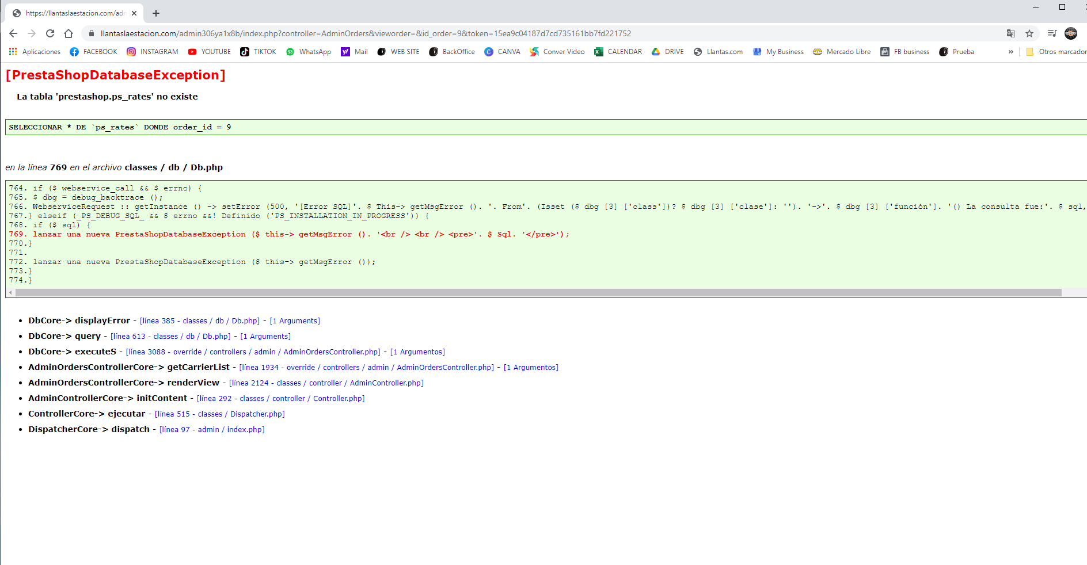Click 'DispatcherCore-> dispatch' entry
Image resolution: width=1087 pixels, height=565 pixels.
[89, 429]
